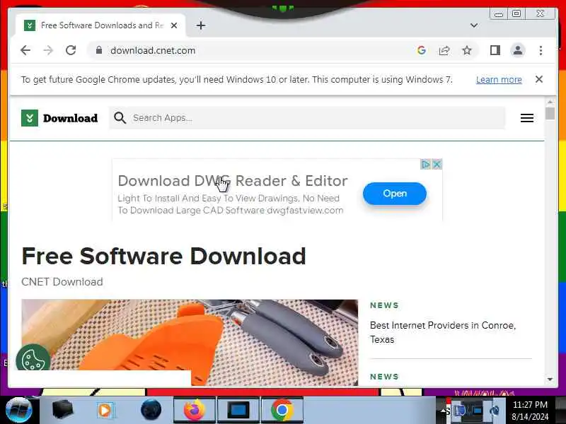The height and width of the screenshot is (424, 566).
Task: Open the Chrome profile avatar
Action: pyautogui.click(x=518, y=50)
